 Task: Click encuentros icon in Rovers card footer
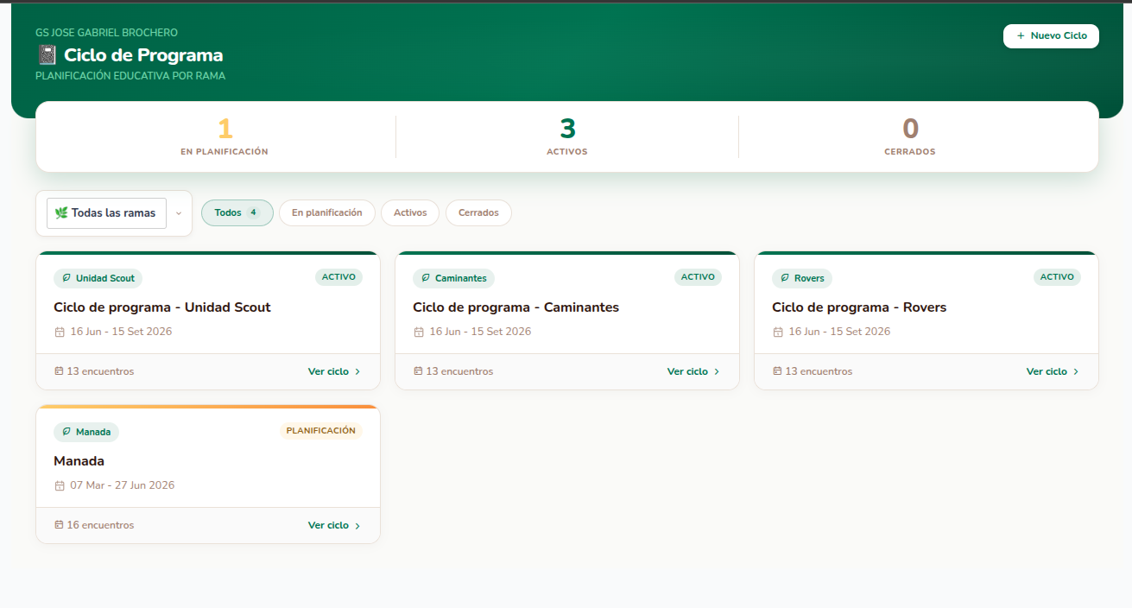tap(777, 371)
